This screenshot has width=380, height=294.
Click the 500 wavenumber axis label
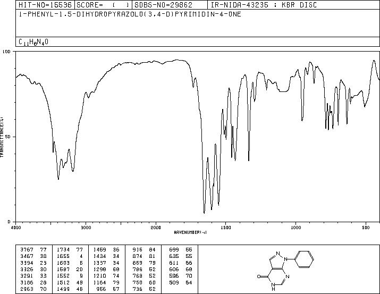pos(366,228)
